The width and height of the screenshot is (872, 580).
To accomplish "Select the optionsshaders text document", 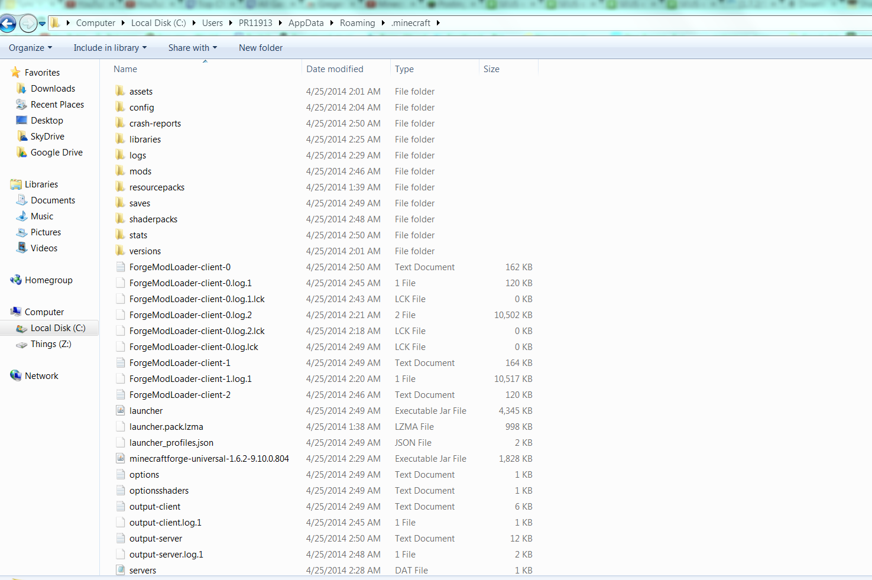I will [159, 491].
